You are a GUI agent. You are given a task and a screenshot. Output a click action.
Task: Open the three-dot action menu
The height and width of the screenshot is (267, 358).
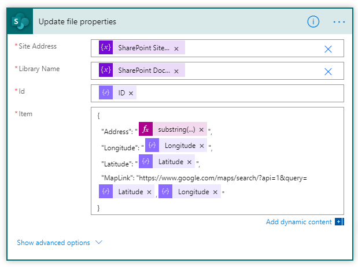click(339, 22)
